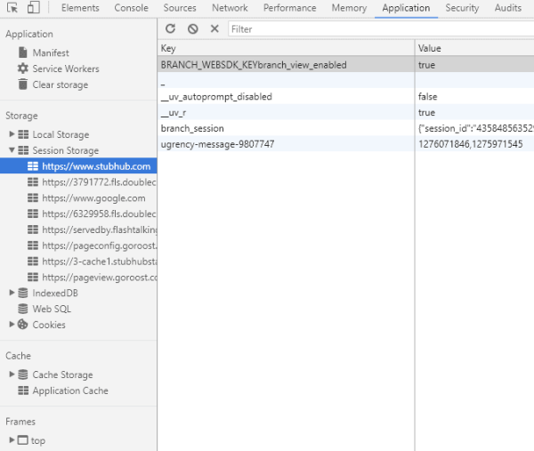The width and height of the screenshot is (534, 451).
Task: Select the __uv_autoprompt_disabled key
Action: [216, 97]
